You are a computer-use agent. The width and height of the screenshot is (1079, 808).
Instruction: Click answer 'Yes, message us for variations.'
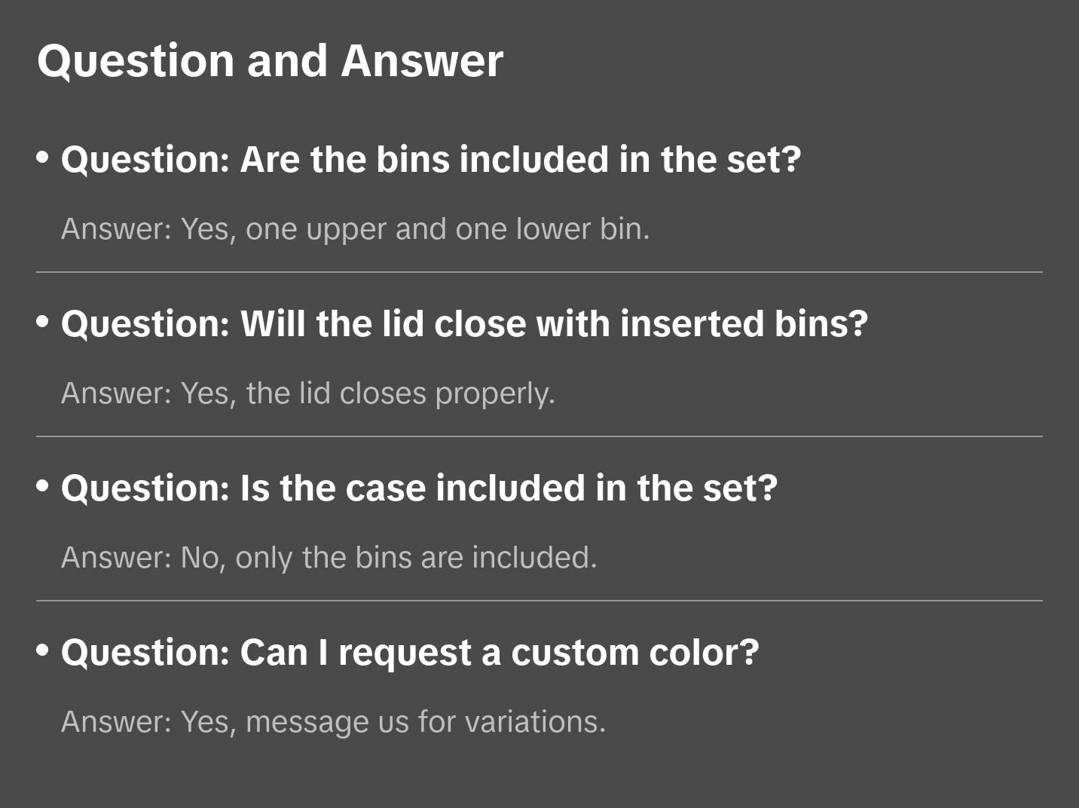(x=333, y=722)
